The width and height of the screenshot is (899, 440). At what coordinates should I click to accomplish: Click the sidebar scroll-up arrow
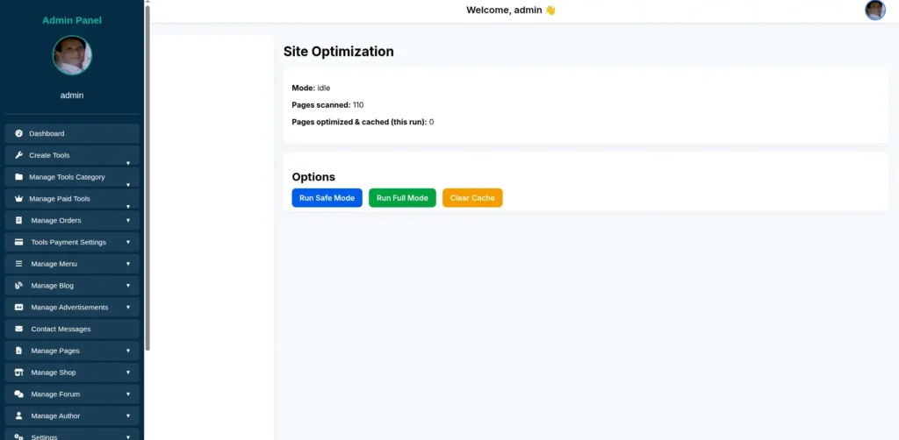pyautogui.click(x=147, y=3)
